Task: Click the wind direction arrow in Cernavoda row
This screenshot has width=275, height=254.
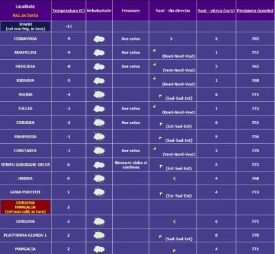Action: tap(171, 39)
